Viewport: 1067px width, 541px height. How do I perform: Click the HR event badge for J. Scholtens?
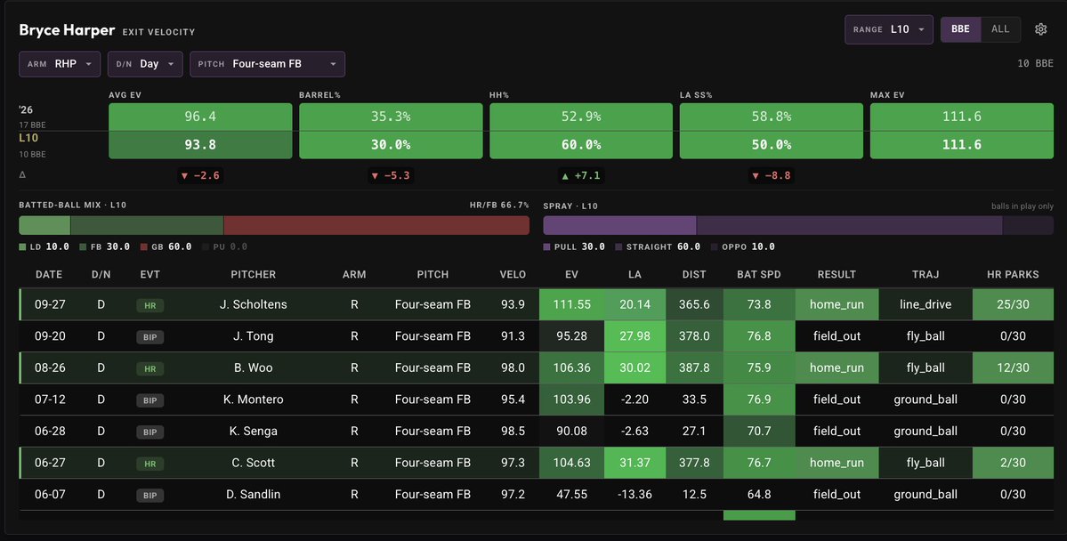point(150,305)
